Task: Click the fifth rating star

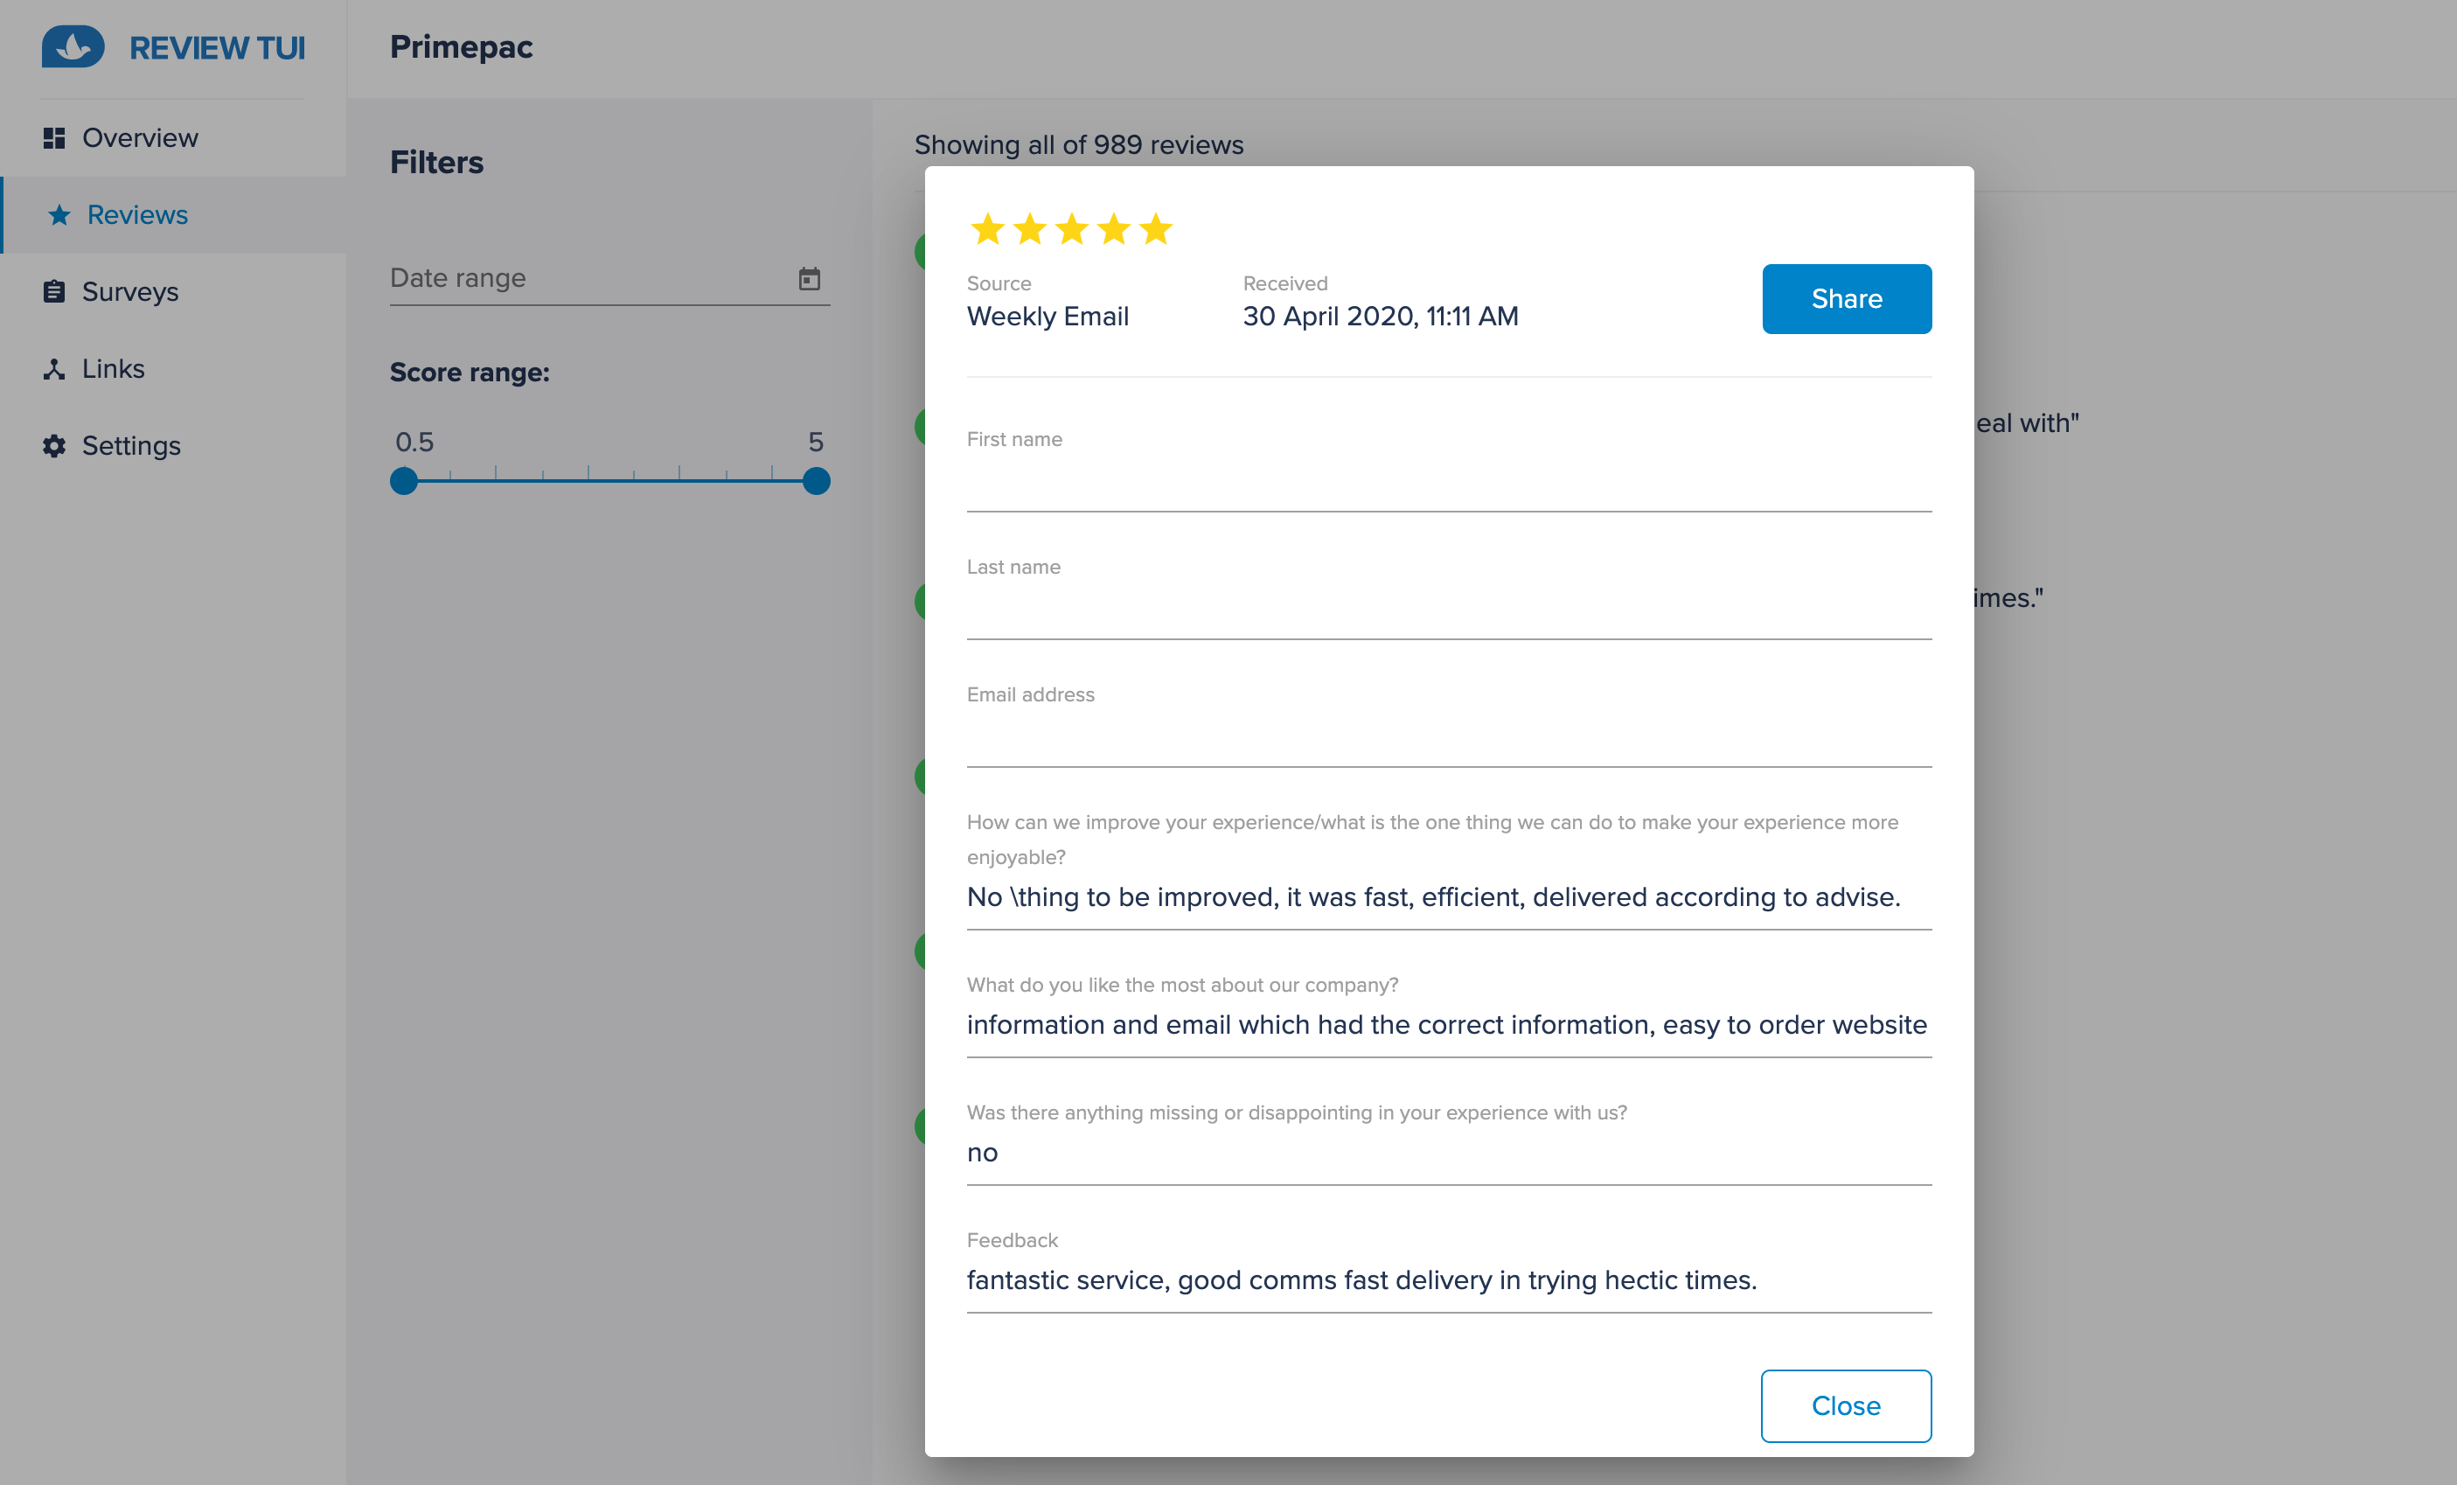Action: [x=1156, y=229]
